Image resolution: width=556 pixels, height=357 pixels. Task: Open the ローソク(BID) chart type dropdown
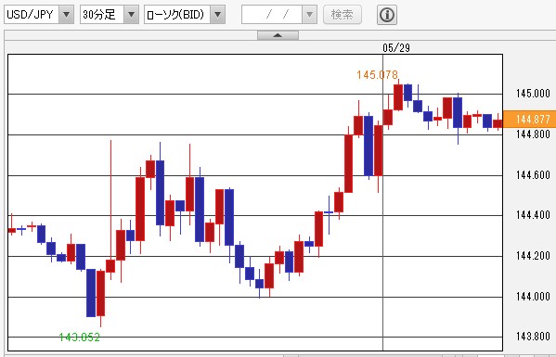coord(185,15)
